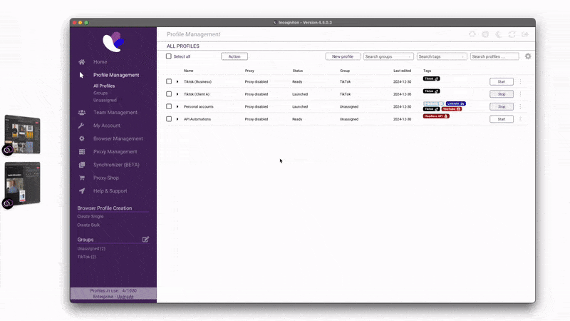
Task: Open the lower browser thumbnail on the desktop
Action: [x=22, y=183]
